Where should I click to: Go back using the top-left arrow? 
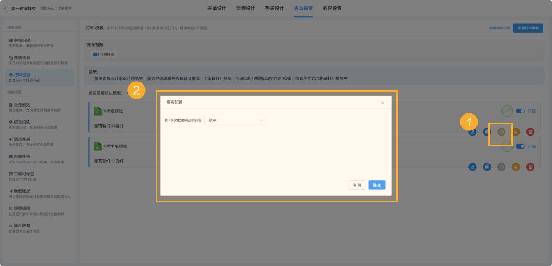pos(5,9)
